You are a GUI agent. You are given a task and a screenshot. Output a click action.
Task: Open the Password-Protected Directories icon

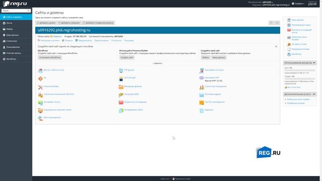[40, 111]
